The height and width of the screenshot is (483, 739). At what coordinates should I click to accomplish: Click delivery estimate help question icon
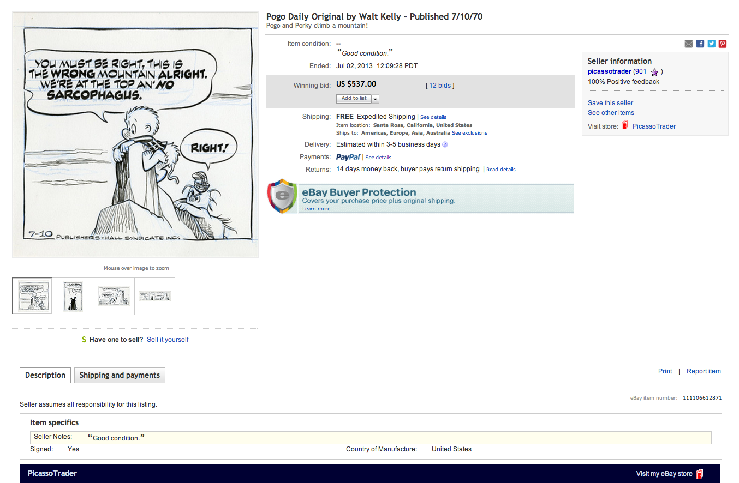[445, 145]
